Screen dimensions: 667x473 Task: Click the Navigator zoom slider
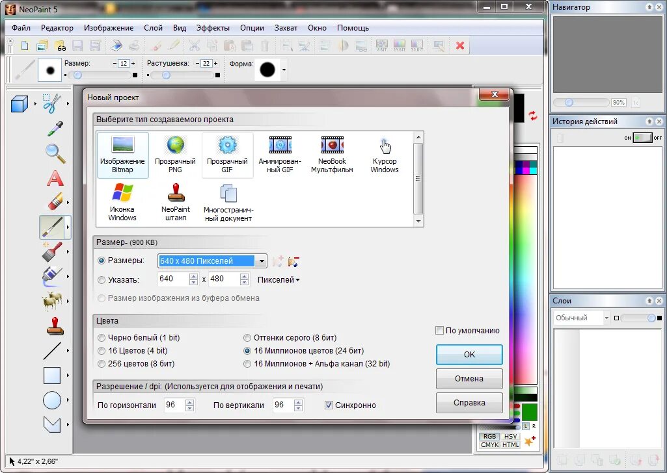[x=580, y=102]
